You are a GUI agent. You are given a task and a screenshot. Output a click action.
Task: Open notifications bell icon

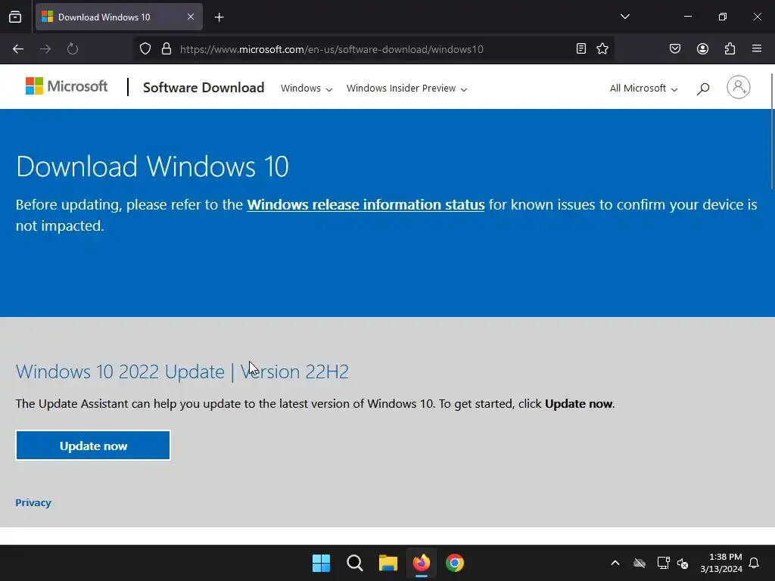pyautogui.click(x=755, y=563)
